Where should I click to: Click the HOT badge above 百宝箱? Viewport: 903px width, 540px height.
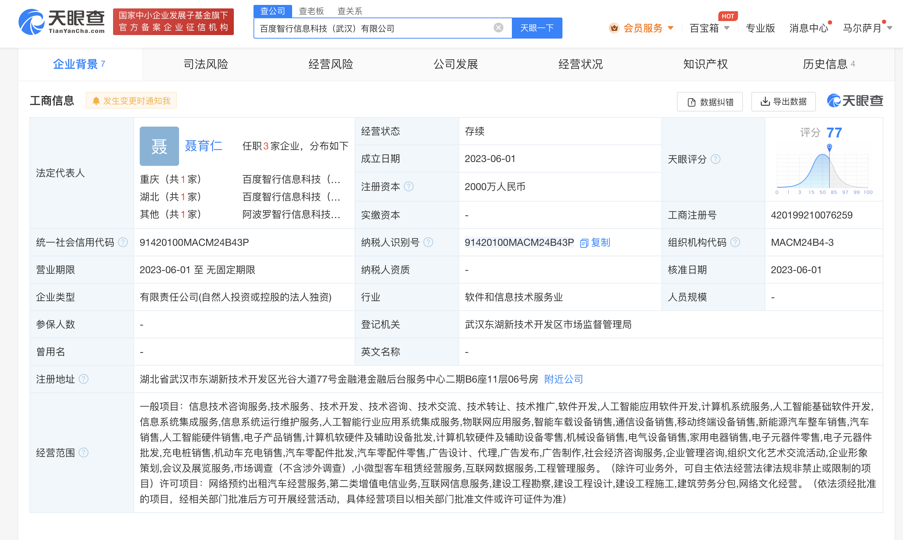coord(728,16)
